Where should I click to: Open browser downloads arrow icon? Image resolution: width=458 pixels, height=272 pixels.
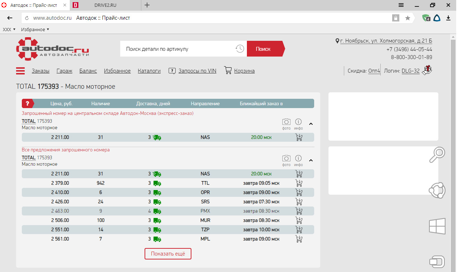[x=448, y=18]
